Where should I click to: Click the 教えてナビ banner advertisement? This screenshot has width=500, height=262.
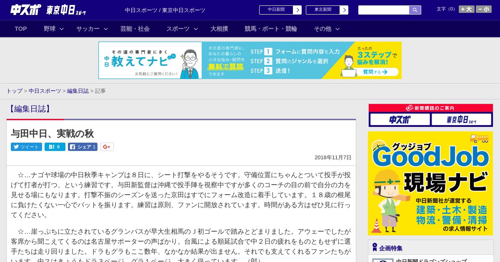pos(250,60)
